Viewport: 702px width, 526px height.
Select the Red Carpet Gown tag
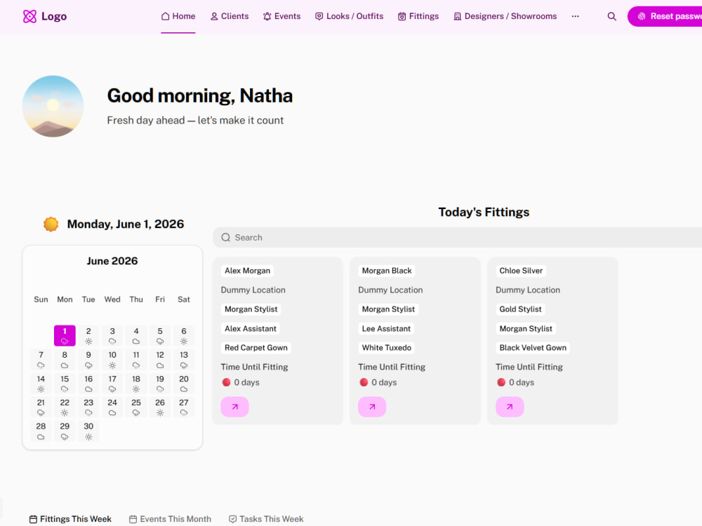(x=256, y=348)
